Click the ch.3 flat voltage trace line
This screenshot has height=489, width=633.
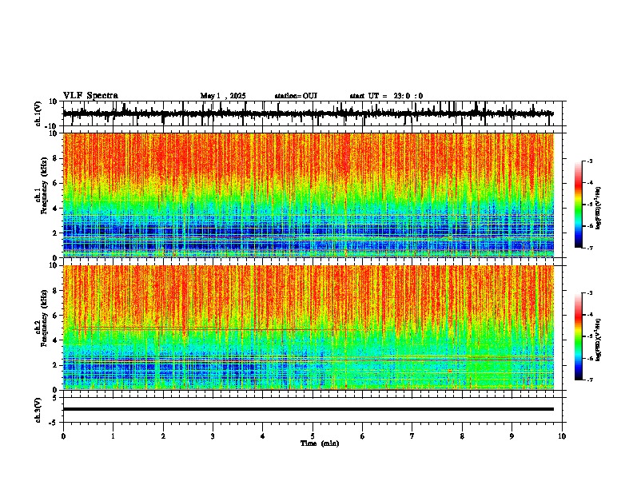[x=308, y=409]
